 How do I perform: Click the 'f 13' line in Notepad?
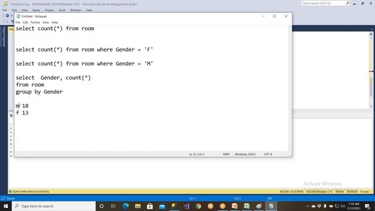click(x=22, y=113)
